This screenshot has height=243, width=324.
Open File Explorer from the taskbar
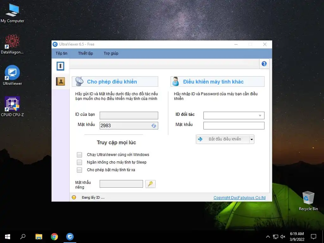[39, 237]
